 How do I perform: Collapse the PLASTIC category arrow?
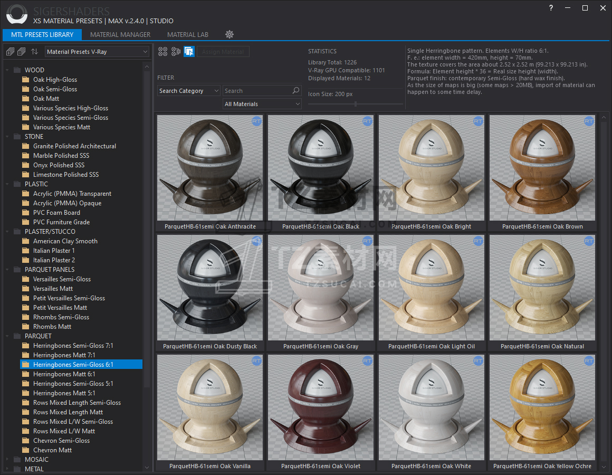click(x=7, y=184)
